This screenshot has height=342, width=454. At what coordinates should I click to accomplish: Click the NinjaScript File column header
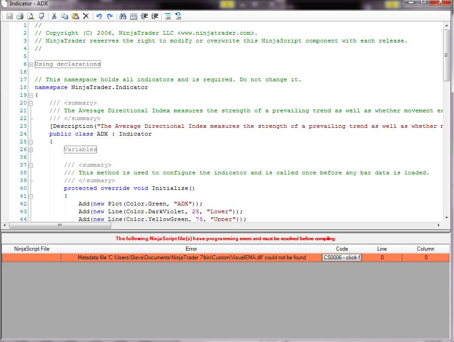point(32,248)
